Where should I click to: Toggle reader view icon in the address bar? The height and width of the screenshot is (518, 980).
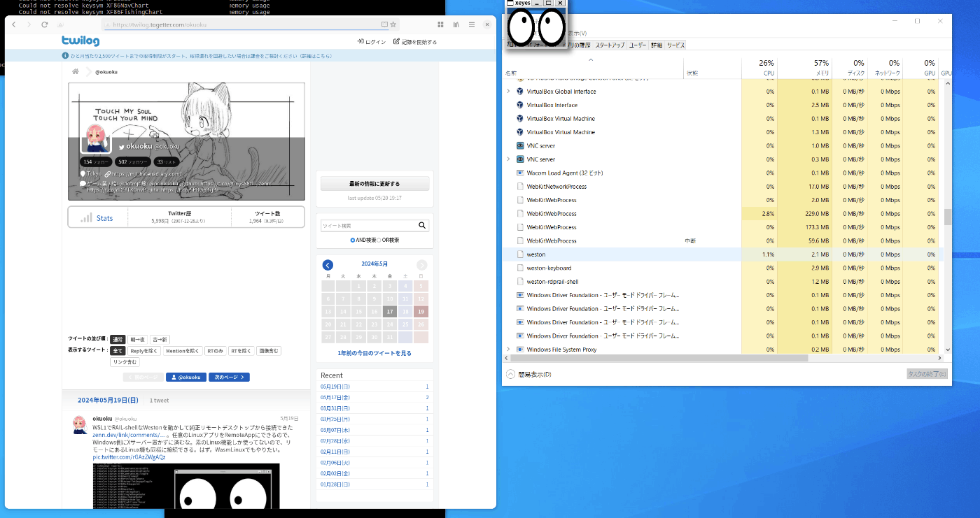[384, 24]
